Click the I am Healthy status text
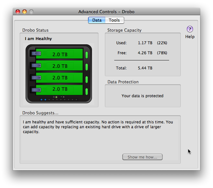The width and height of the screenshot is (213, 188). tap(38, 39)
